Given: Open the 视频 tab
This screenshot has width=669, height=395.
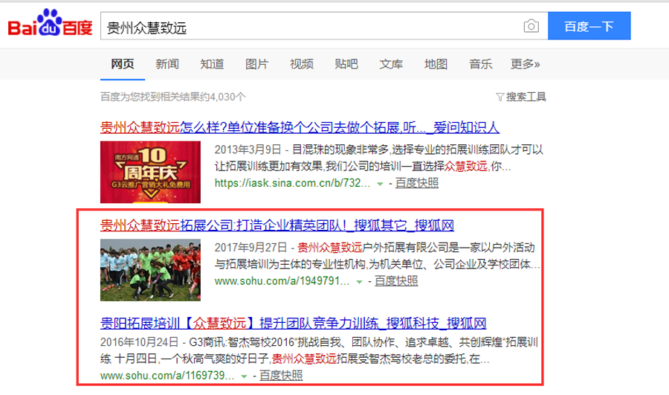Looking at the screenshot, I should (x=302, y=64).
